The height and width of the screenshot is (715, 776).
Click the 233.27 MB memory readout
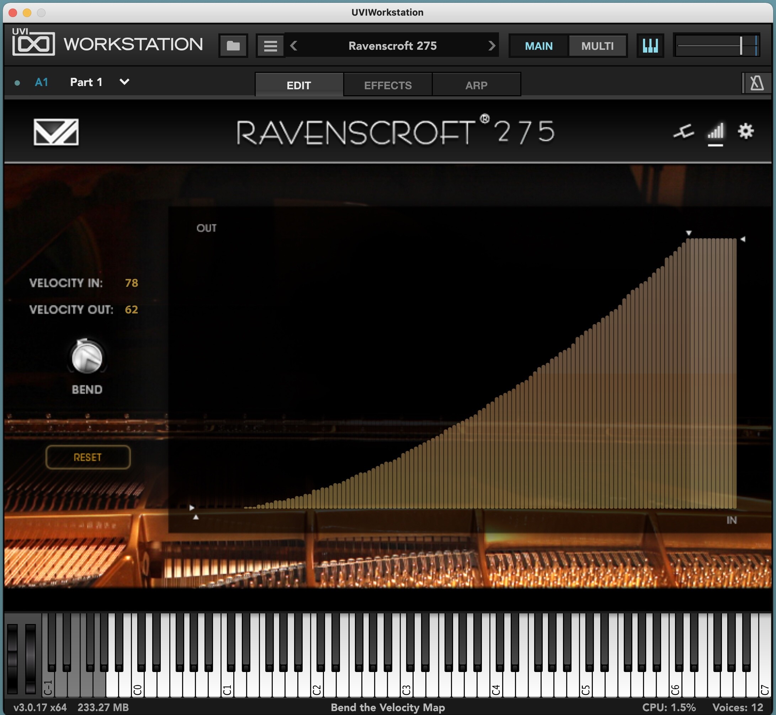tap(103, 707)
